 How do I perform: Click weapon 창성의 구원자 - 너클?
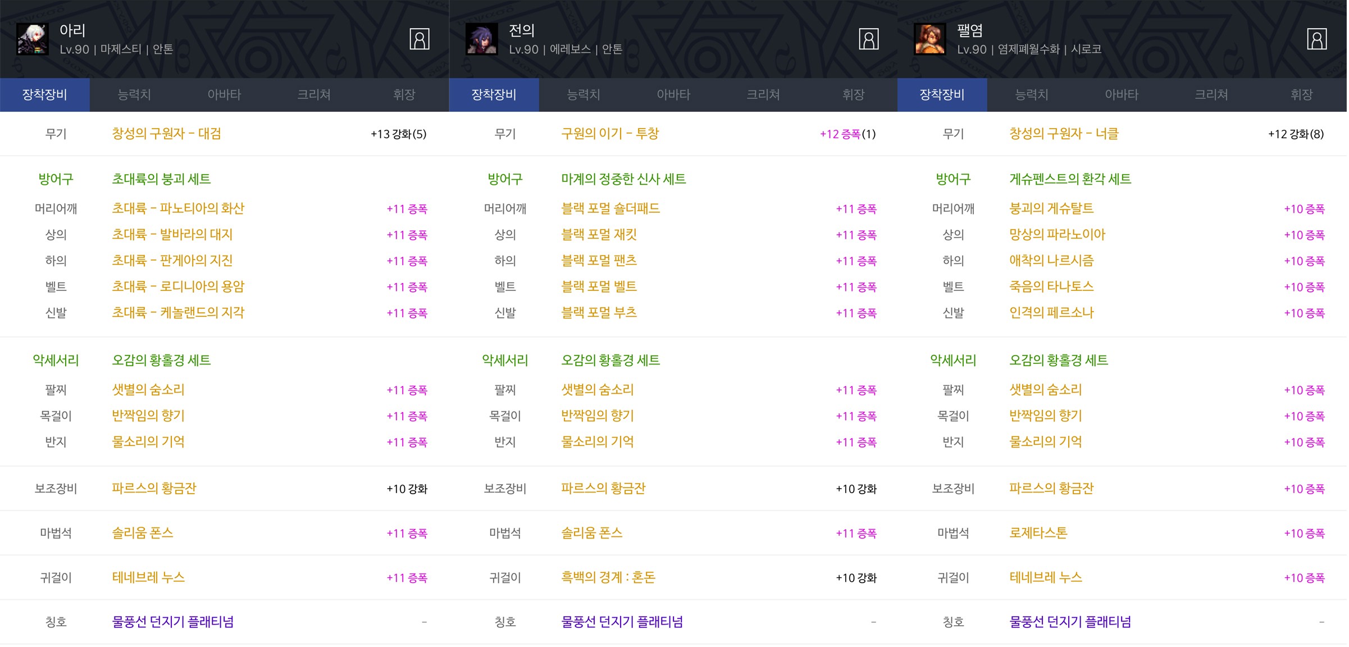point(1064,134)
